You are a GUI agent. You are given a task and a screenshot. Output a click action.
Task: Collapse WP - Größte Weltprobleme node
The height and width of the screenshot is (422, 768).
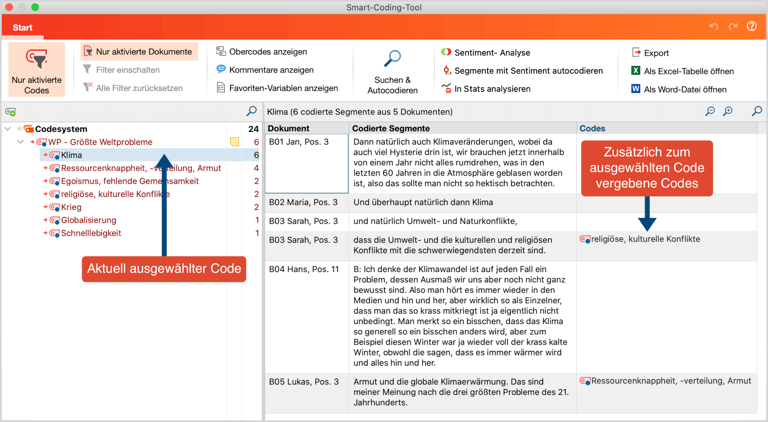click(x=21, y=142)
